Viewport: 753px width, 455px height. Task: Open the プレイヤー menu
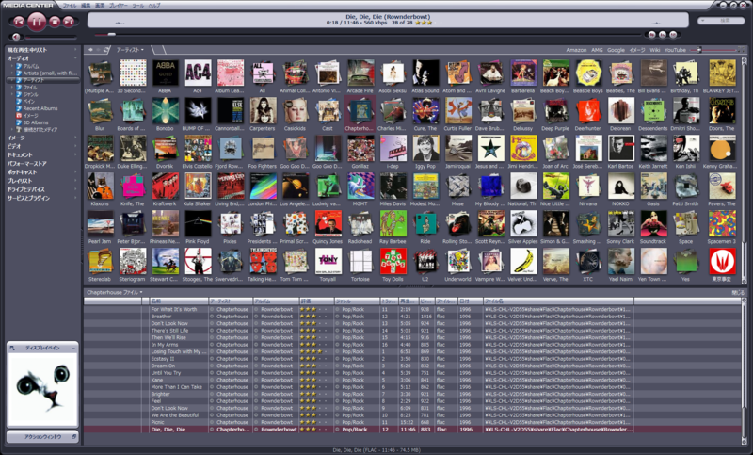pyautogui.click(x=119, y=6)
